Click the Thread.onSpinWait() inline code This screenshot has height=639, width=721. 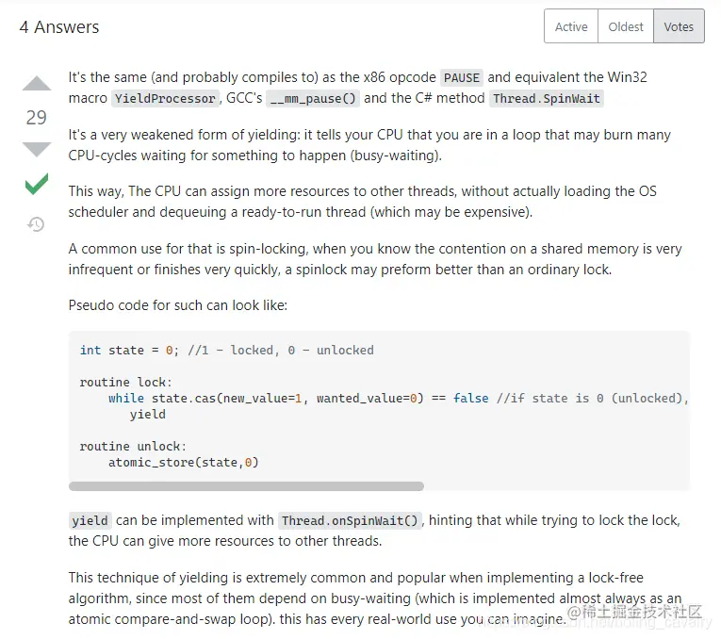[351, 521]
